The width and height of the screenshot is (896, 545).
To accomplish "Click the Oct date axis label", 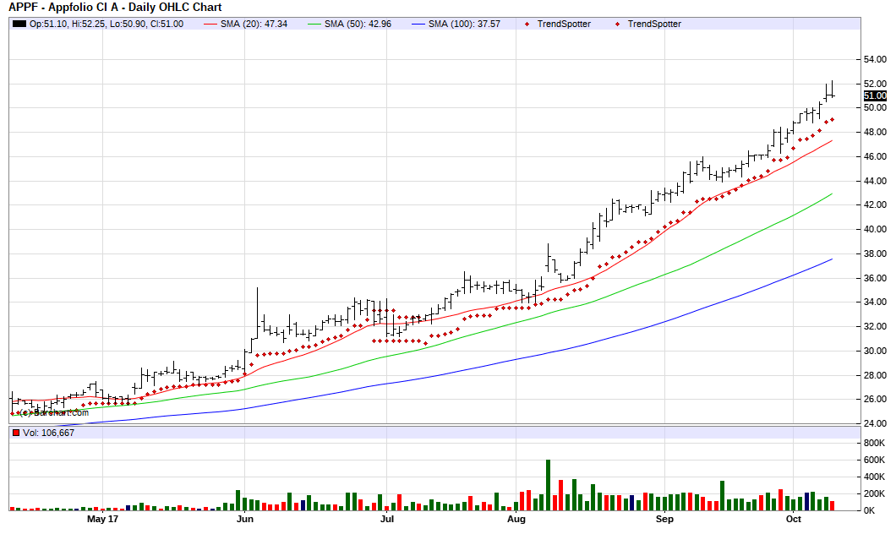I will click(x=793, y=519).
